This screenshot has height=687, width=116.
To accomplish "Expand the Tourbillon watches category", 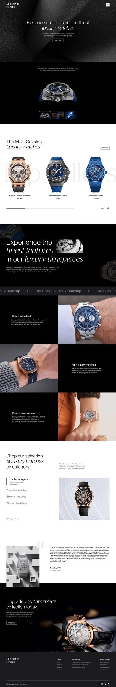I will tap(17, 490).
